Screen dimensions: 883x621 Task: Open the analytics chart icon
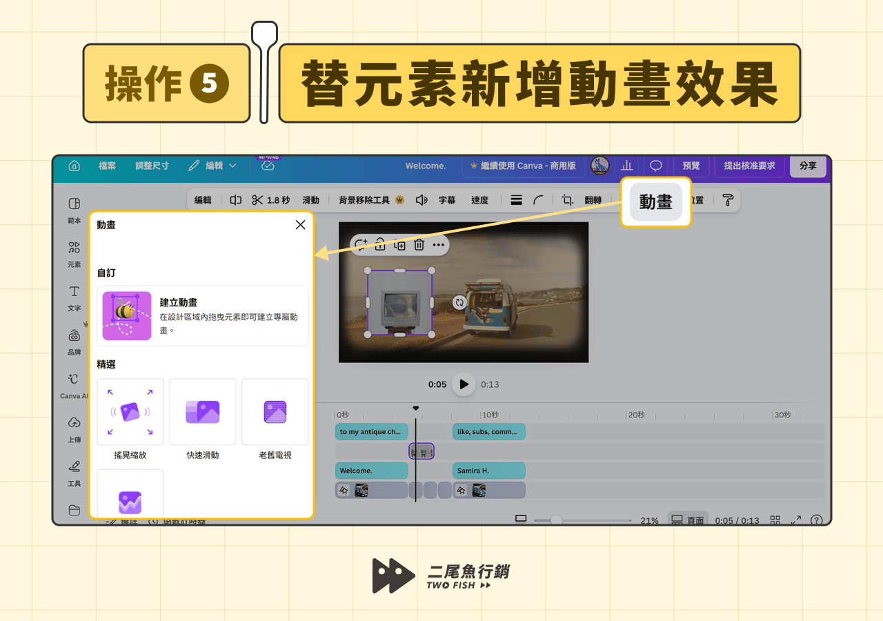click(x=626, y=166)
